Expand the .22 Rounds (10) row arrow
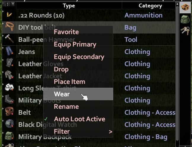This screenshot has height=147, width=192. (x=3, y=11)
